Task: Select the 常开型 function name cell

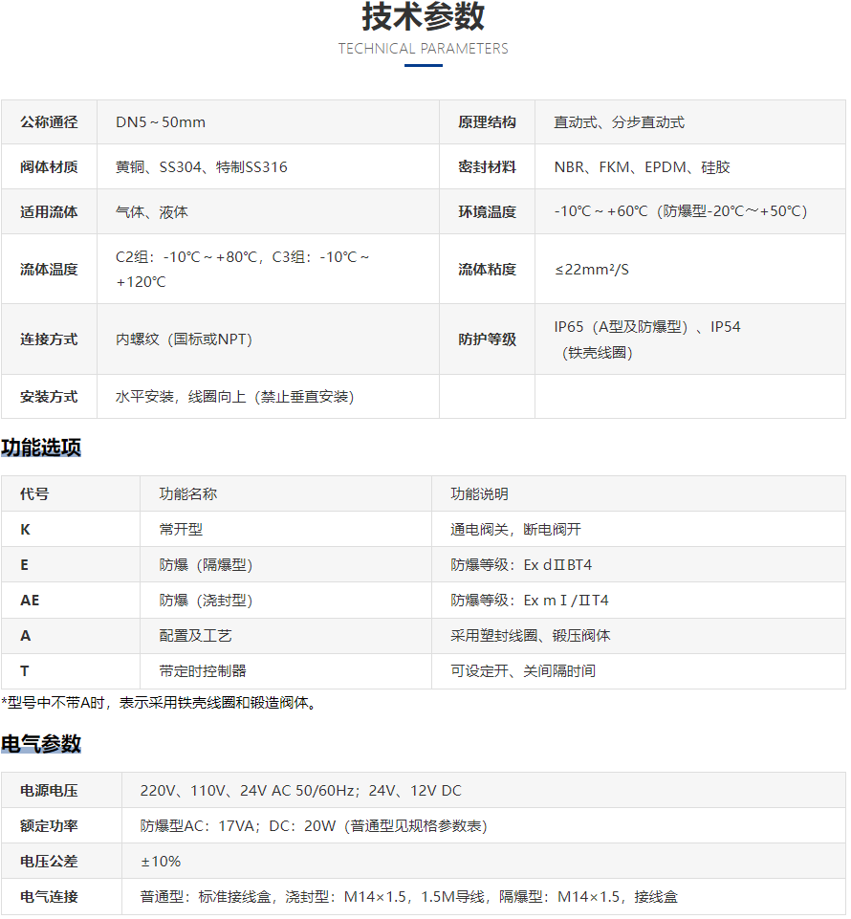Action: coord(181,530)
